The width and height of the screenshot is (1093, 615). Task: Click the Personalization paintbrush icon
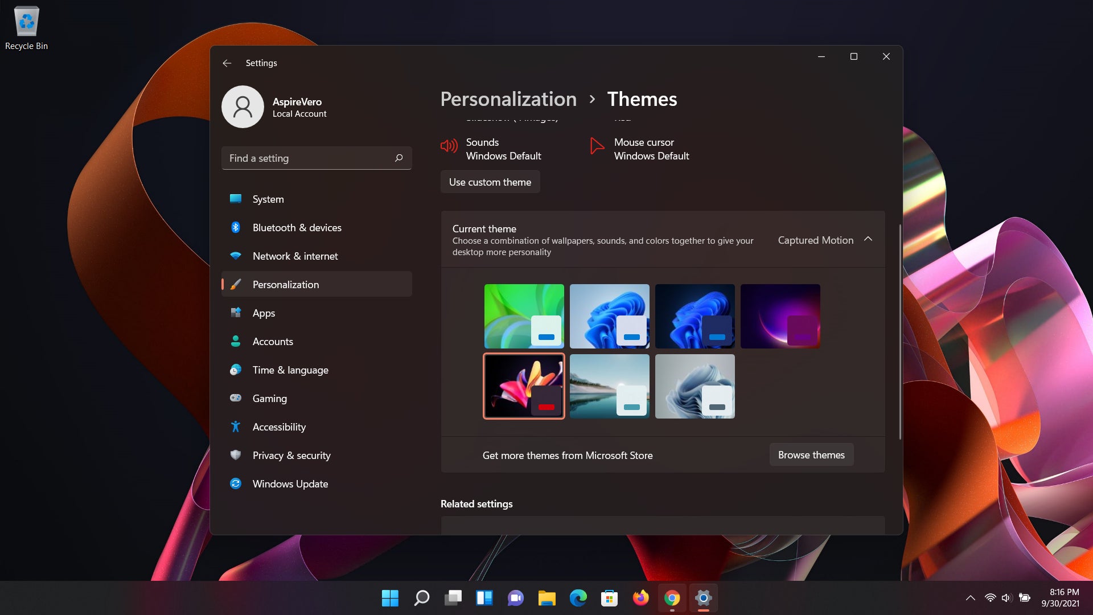click(x=236, y=284)
